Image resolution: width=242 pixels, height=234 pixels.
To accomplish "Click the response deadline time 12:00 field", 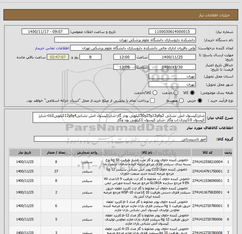I will click(124, 57).
